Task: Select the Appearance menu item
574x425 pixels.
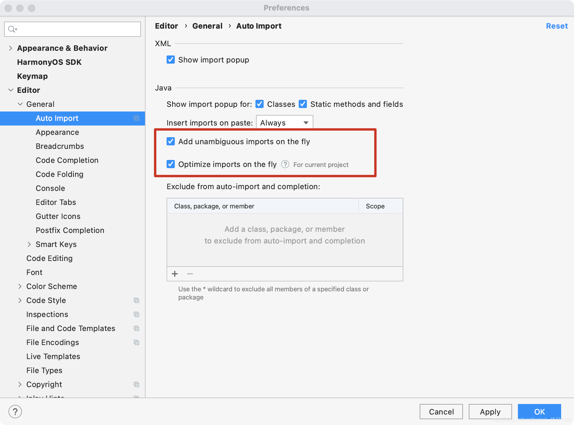Action: (x=56, y=132)
